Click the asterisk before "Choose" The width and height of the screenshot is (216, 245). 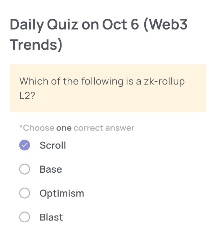[21, 127]
